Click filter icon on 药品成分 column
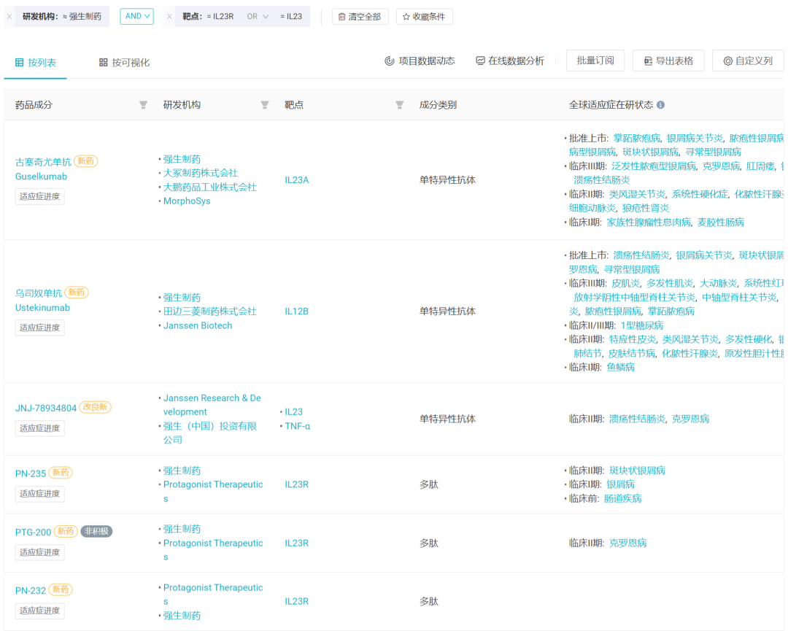 143,105
